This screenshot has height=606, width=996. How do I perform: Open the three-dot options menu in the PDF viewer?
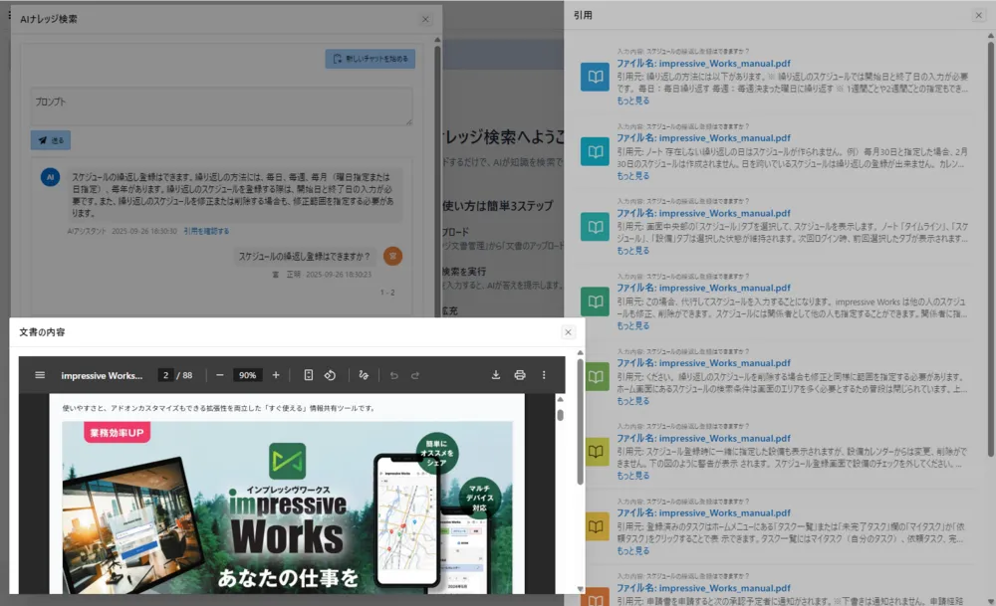click(x=544, y=374)
